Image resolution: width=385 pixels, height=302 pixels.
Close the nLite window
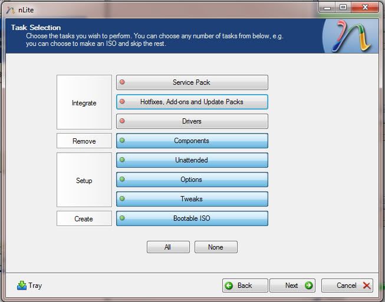click(x=365, y=8)
